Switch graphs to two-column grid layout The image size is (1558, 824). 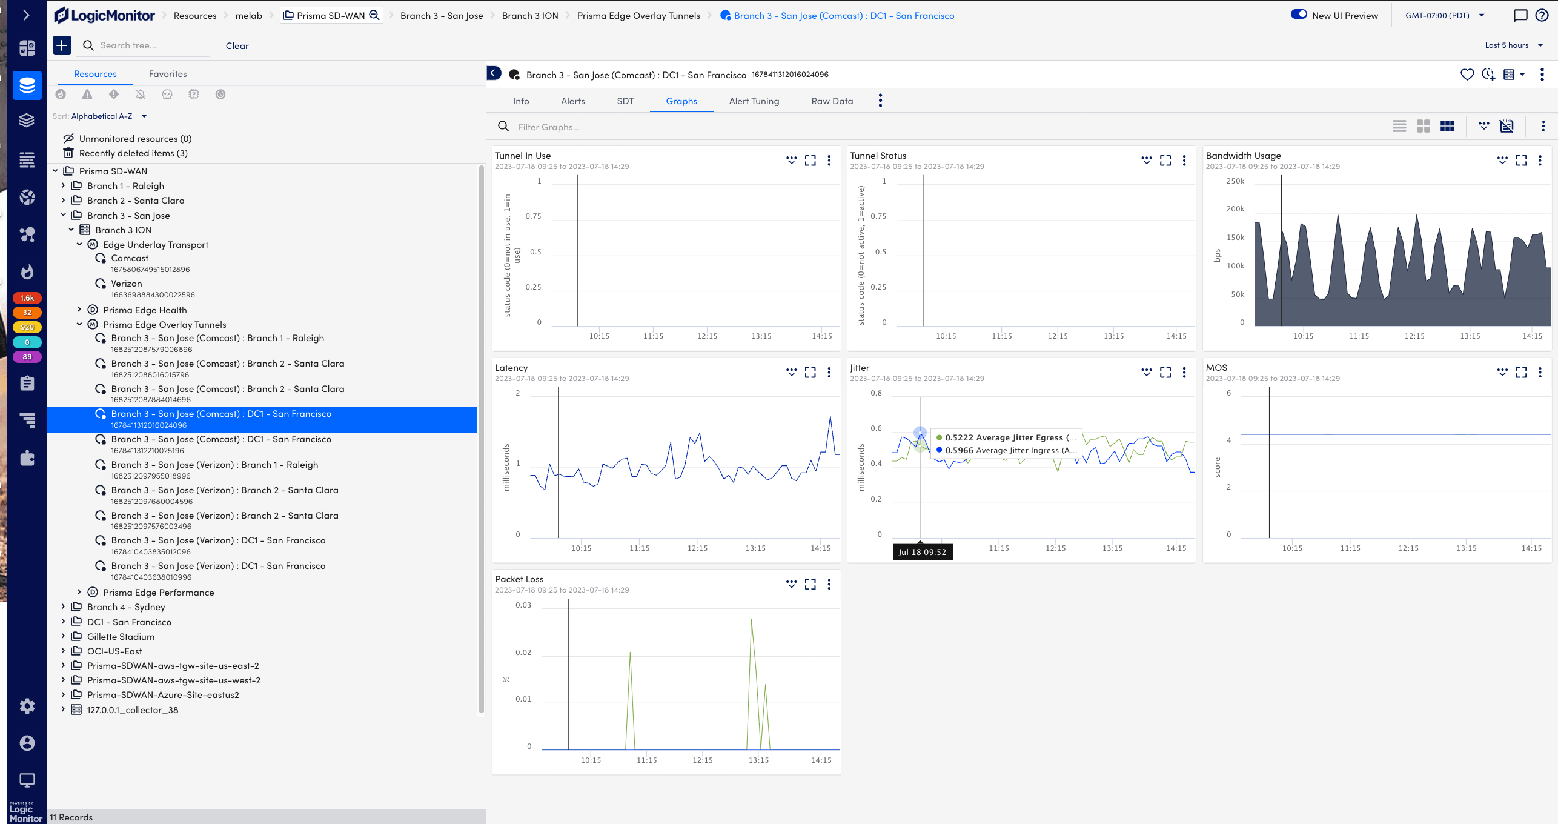click(x=1424, y=126)
